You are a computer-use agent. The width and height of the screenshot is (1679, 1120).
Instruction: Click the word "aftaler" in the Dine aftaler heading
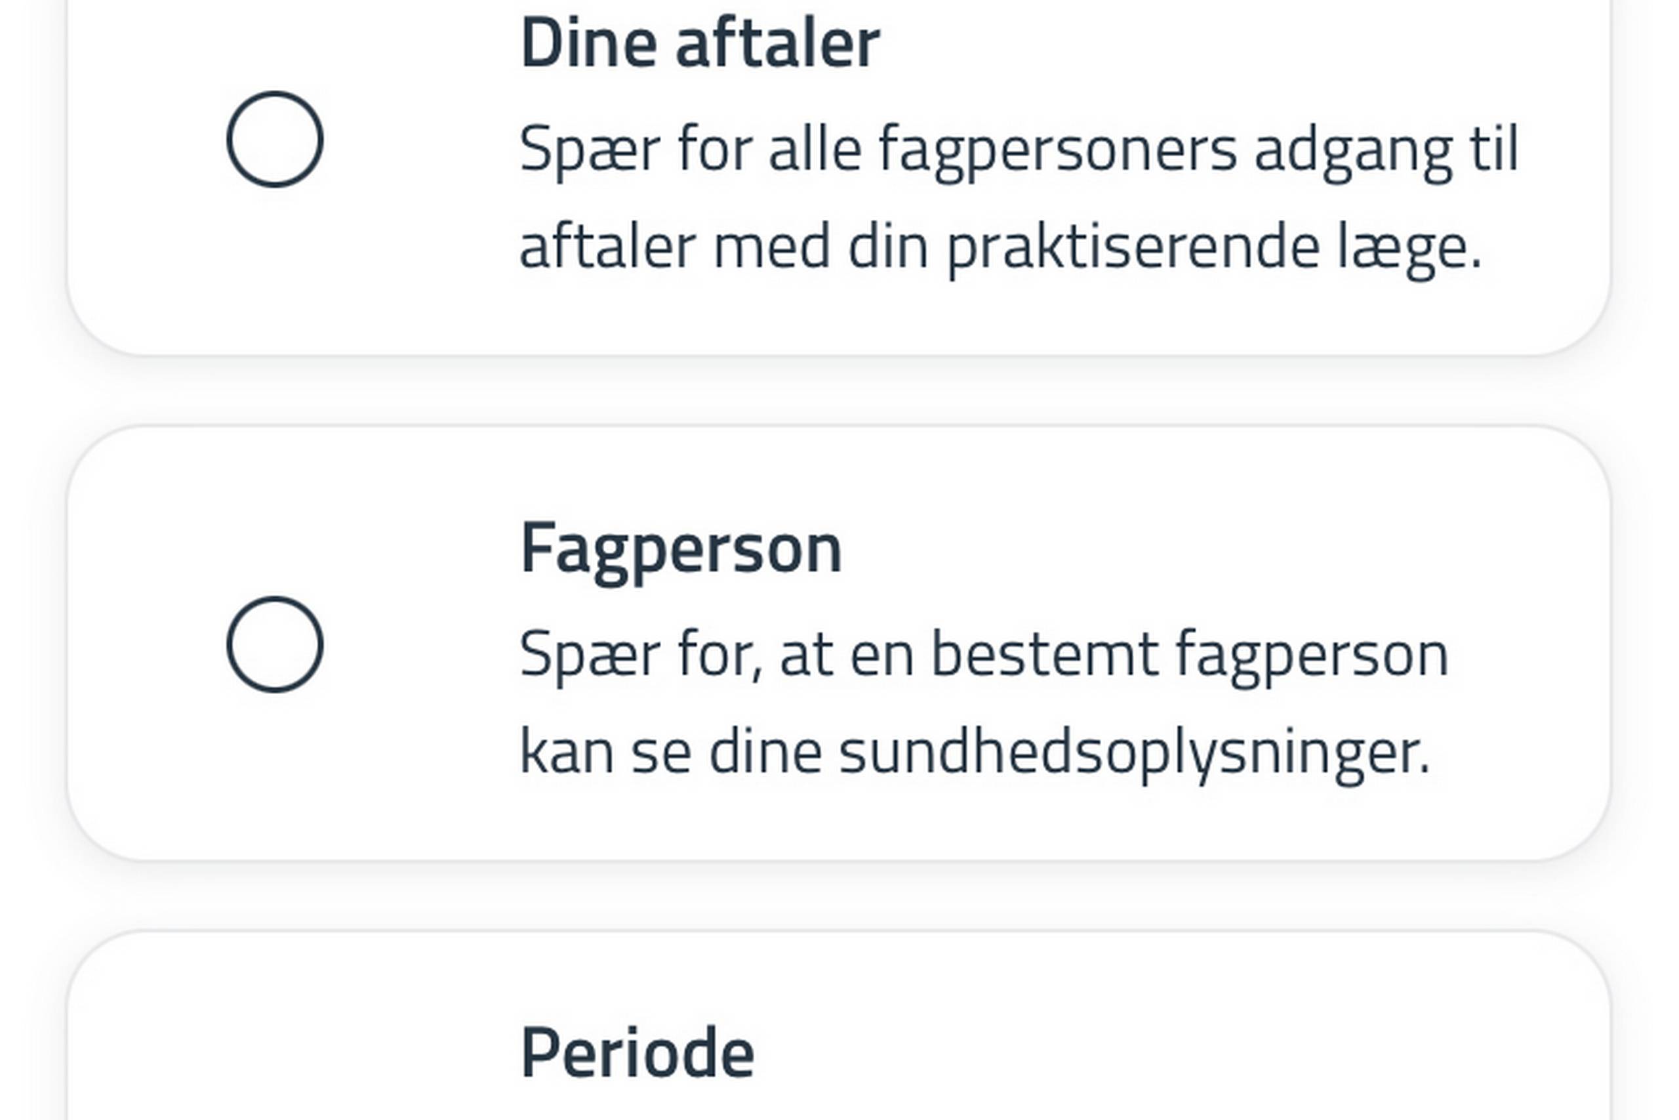click(x=777, y=44)
